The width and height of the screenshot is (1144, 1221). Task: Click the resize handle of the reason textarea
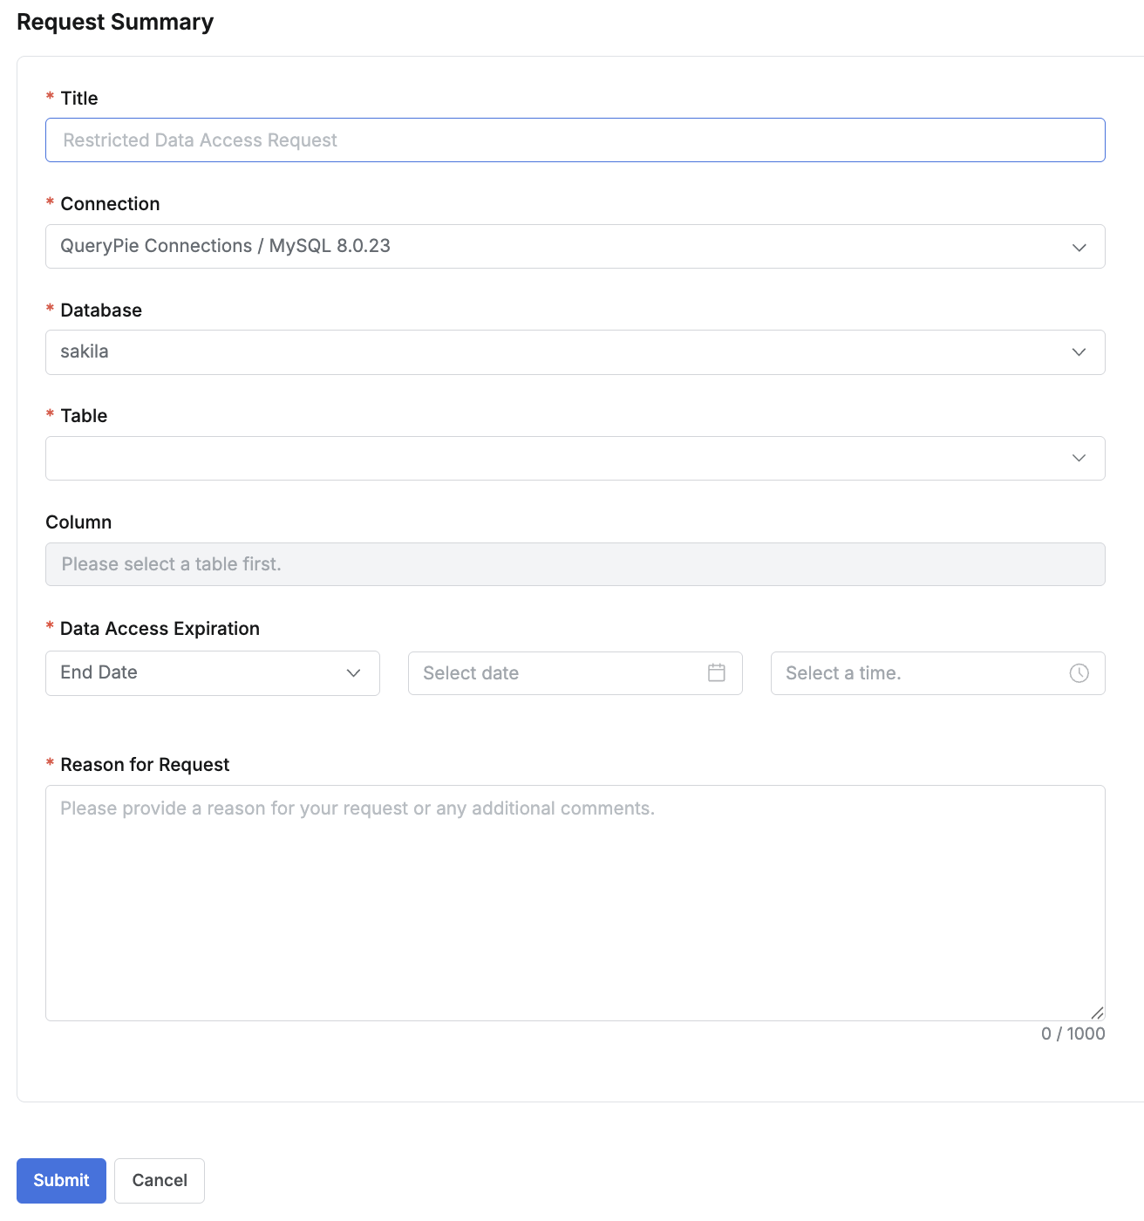pyautogui.click(x=1098, y=1013)
